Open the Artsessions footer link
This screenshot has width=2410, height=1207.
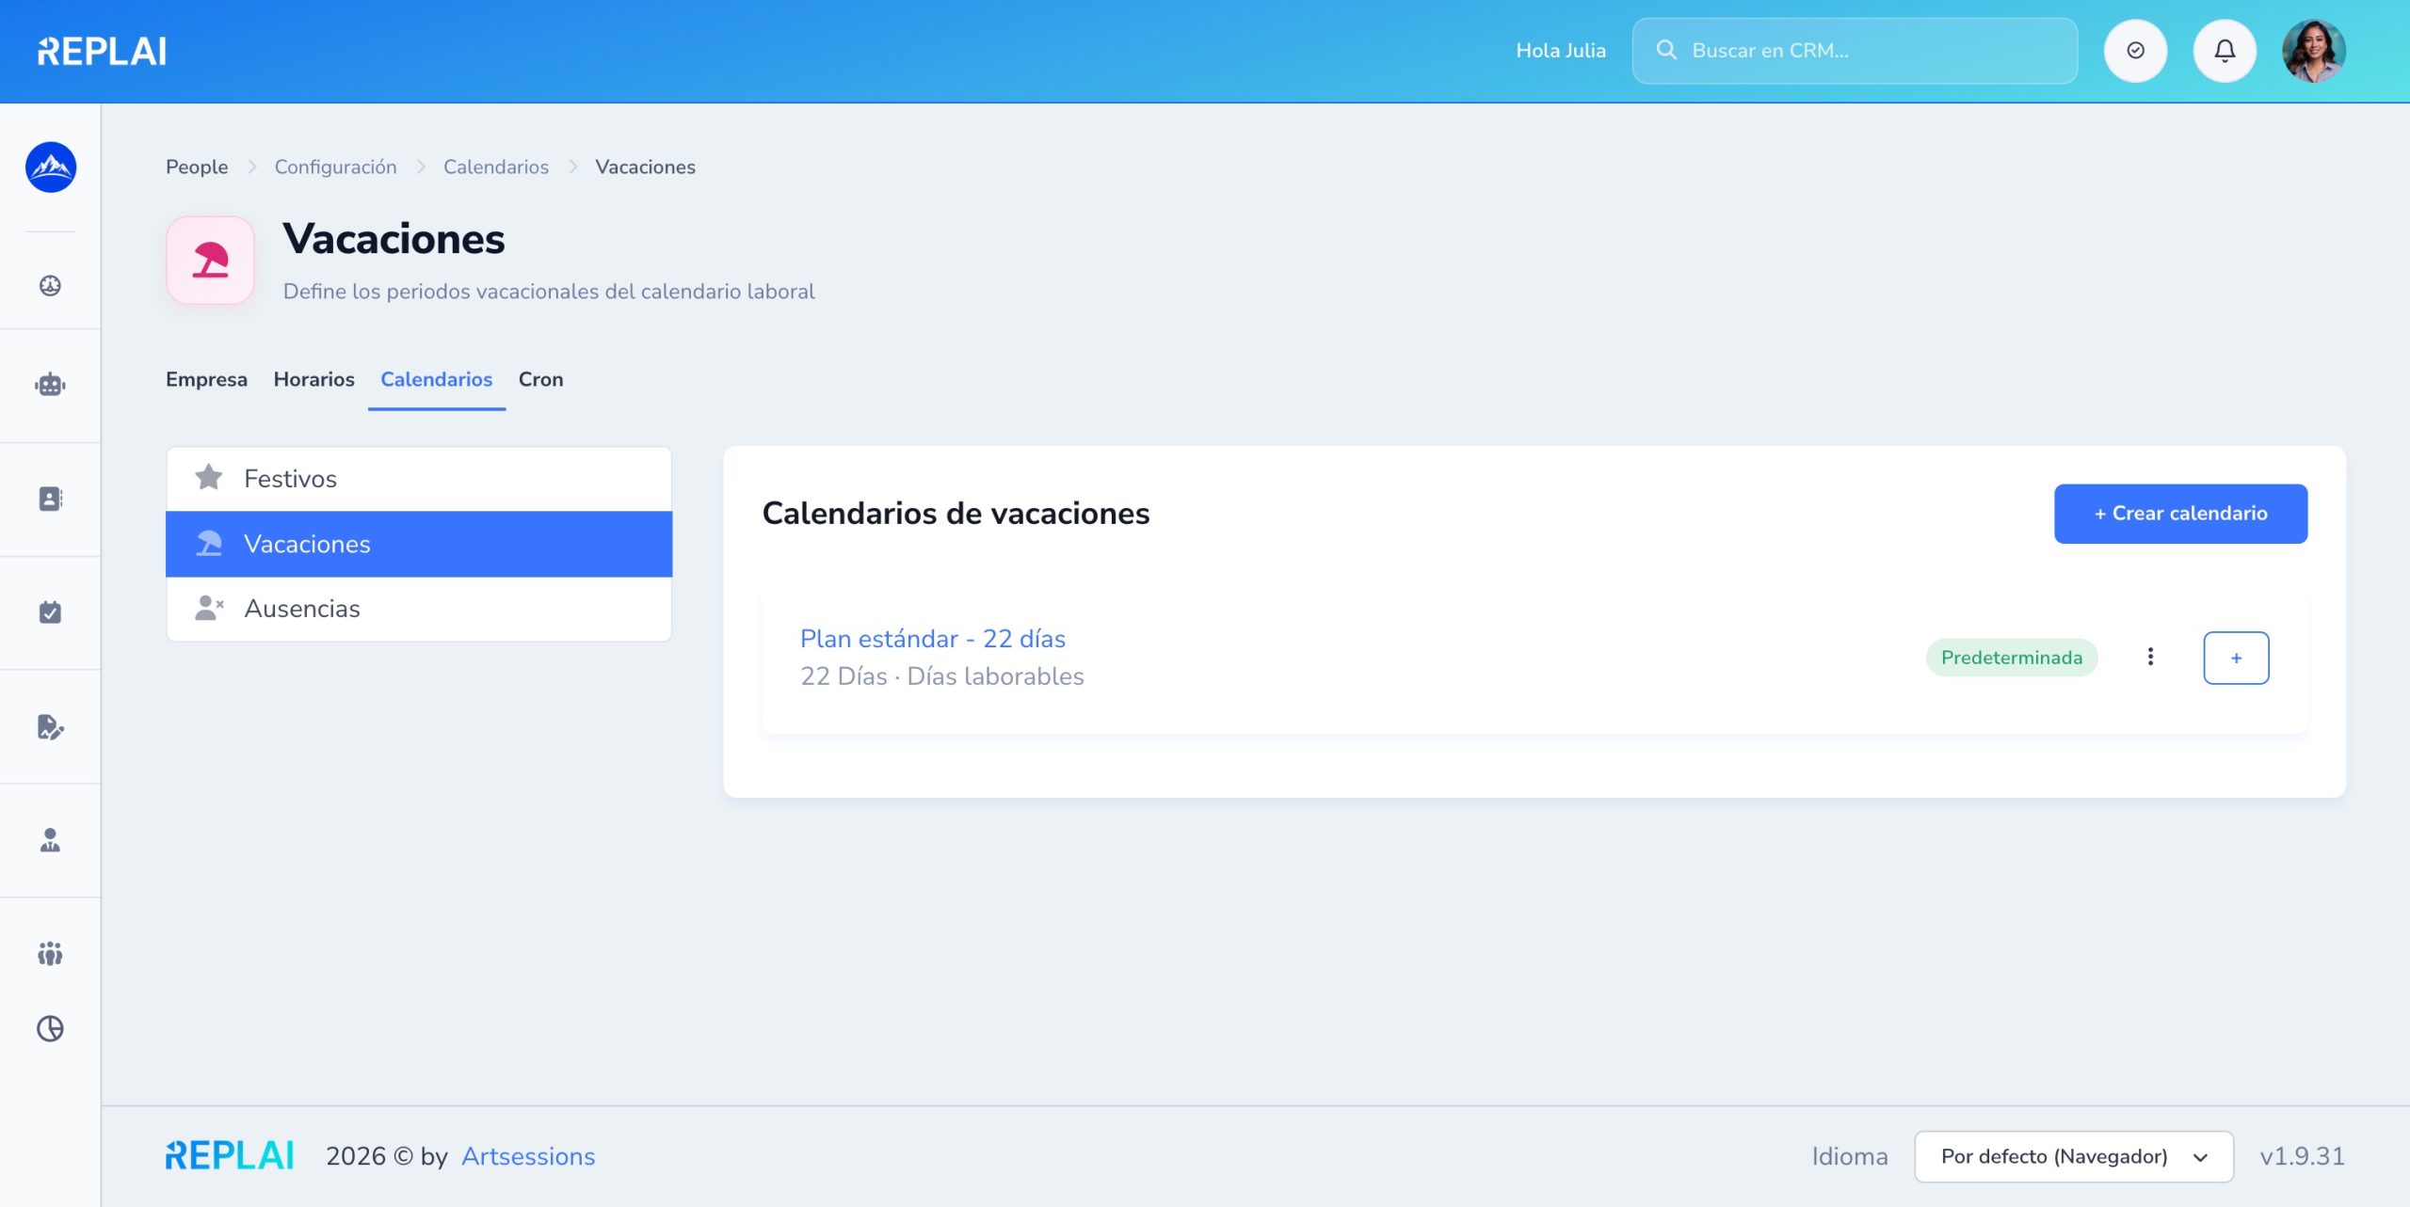[x=528, y=1156]
